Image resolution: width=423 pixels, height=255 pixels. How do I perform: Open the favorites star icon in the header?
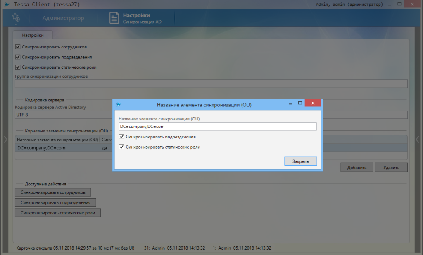[16, 18]
